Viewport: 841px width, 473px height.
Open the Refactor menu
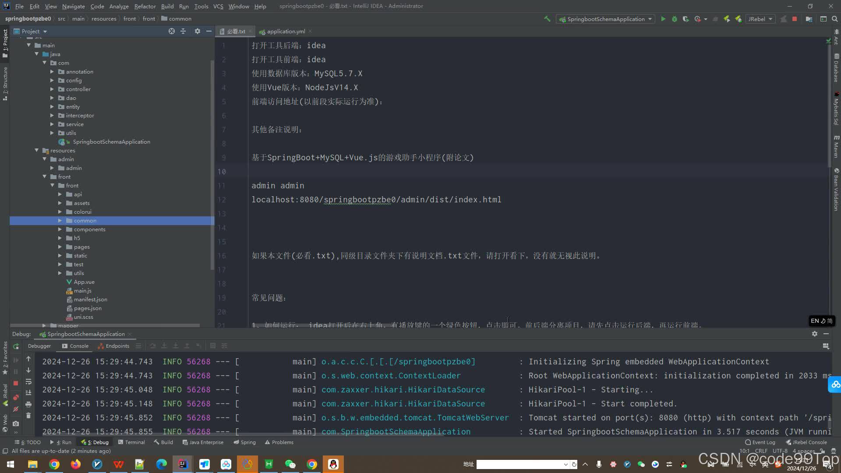(x=145, y=6)
